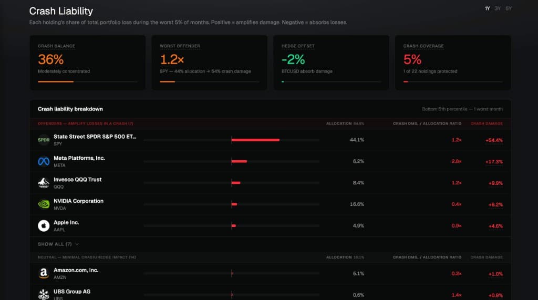
Task: Click the 1.2× Worst Offender value
Action: 172,59
